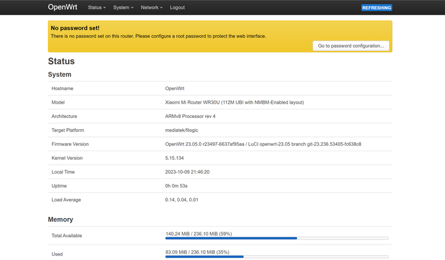
Task: Click the Total Available memory progress bar
Action: (277, 238)
